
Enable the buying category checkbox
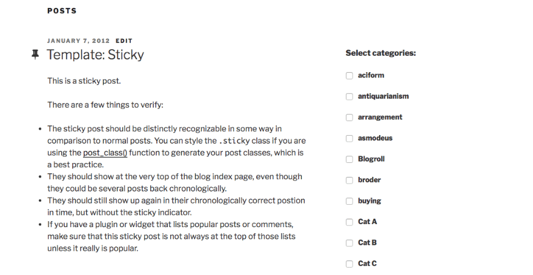[349, 201]
